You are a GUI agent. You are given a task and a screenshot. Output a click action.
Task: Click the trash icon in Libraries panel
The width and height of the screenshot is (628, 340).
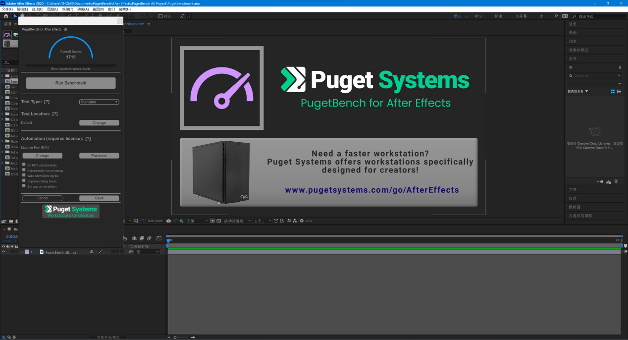click(616, 182)
